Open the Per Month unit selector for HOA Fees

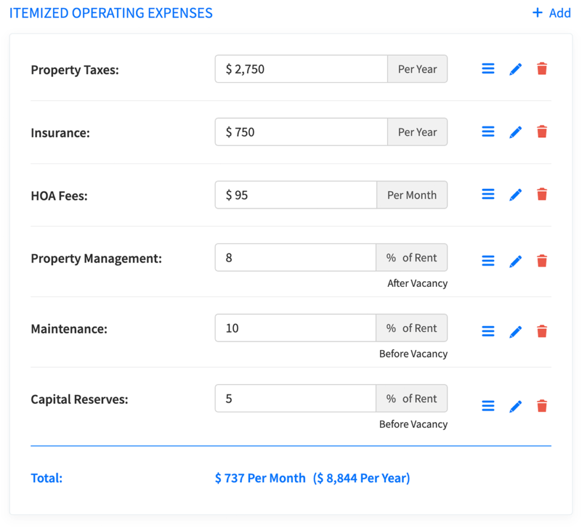pyautogui.click(x=412, y=194)
